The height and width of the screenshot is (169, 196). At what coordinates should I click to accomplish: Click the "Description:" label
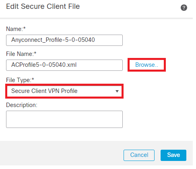(22, 105)
